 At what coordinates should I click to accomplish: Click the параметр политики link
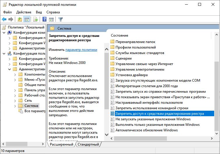(81, 50)
